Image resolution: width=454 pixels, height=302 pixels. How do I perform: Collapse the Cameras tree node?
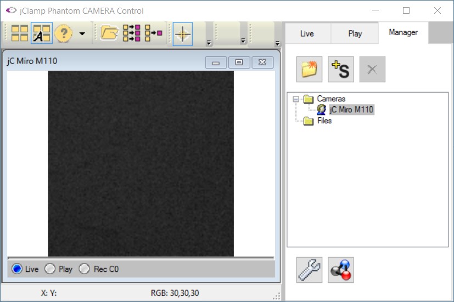tap(295, 99)
